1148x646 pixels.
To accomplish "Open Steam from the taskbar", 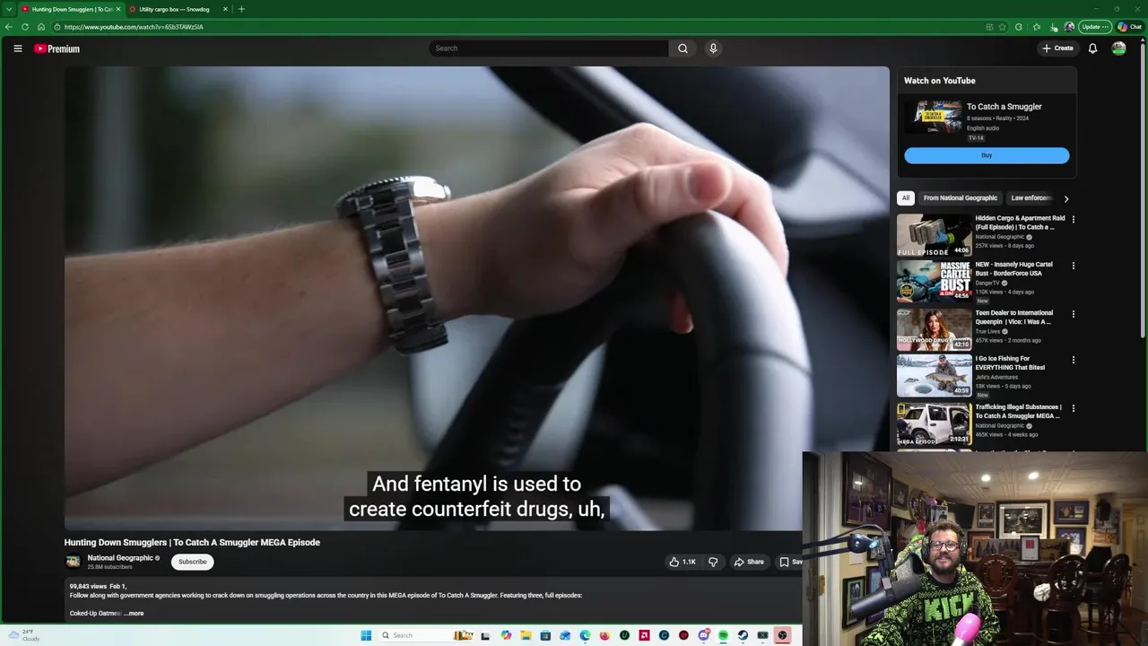I will 743,635.
